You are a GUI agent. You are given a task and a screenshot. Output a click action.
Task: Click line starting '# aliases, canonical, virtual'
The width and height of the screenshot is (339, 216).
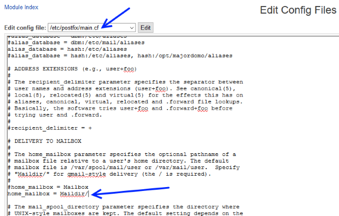point(125,102)
